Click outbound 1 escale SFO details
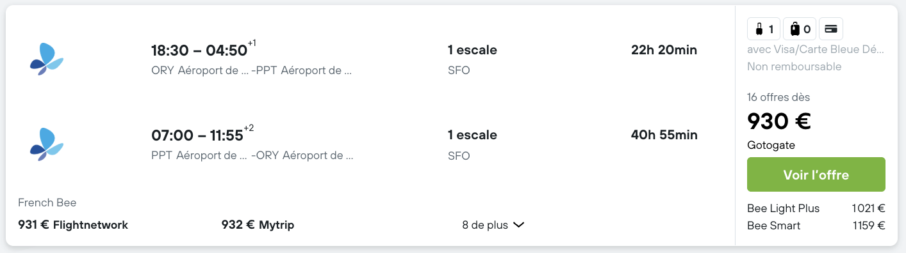Screen dimensions: 906x253 point(472,59)
